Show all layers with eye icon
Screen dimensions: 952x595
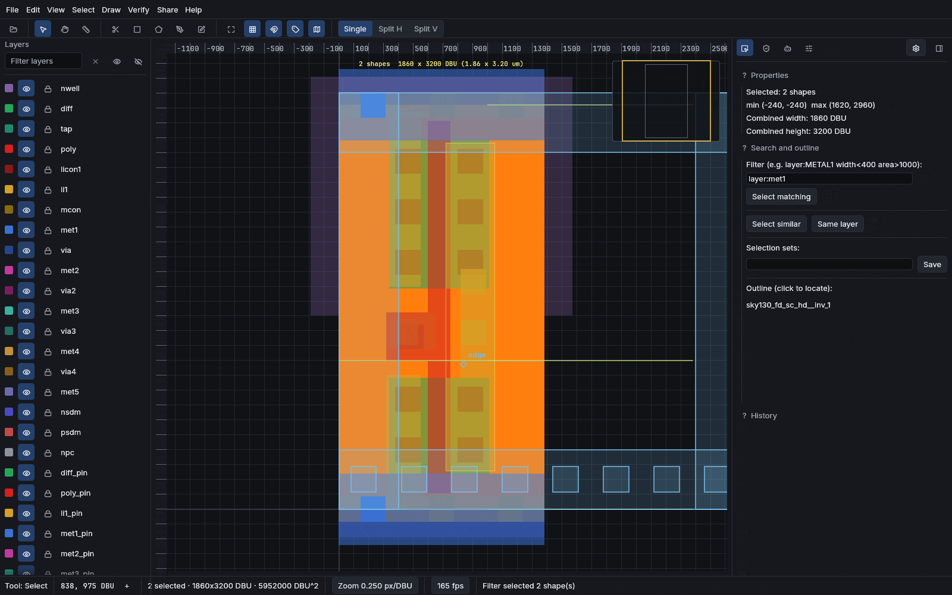coord(117,61)
